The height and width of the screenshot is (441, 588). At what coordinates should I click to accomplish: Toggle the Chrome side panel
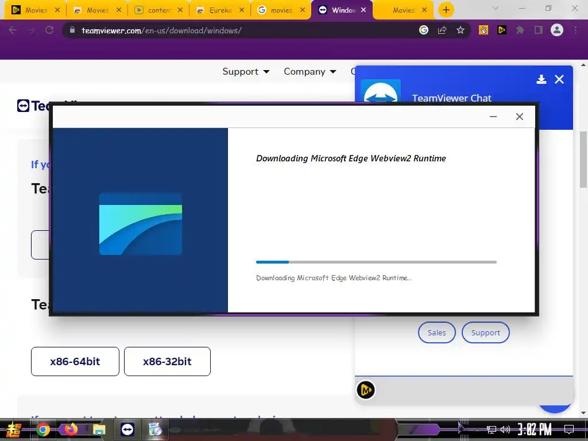(539, 30)
